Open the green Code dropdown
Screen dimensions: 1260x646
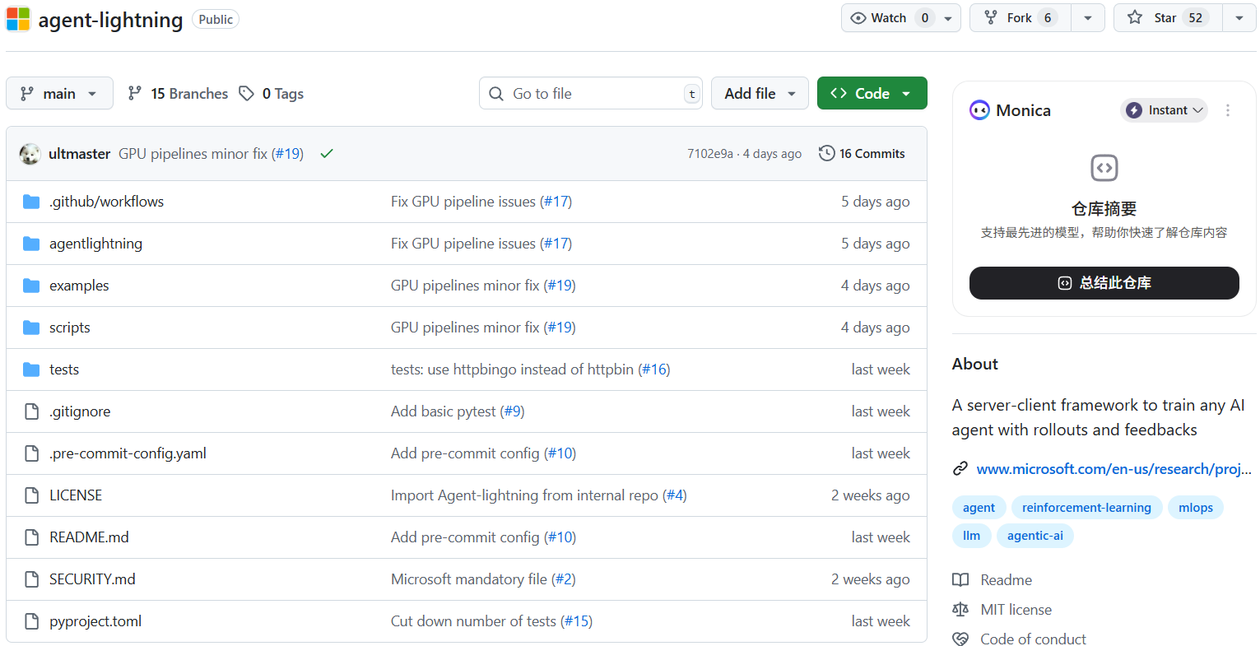(x=872, y=93)
